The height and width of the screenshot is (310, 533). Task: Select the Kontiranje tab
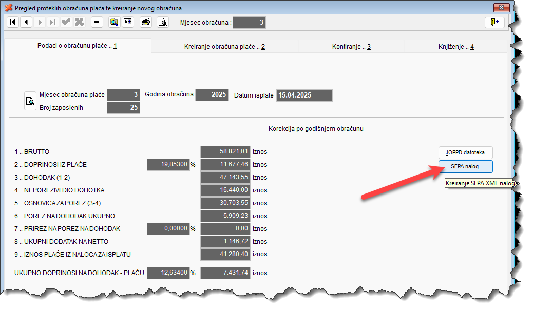click(x=351, y=47)
